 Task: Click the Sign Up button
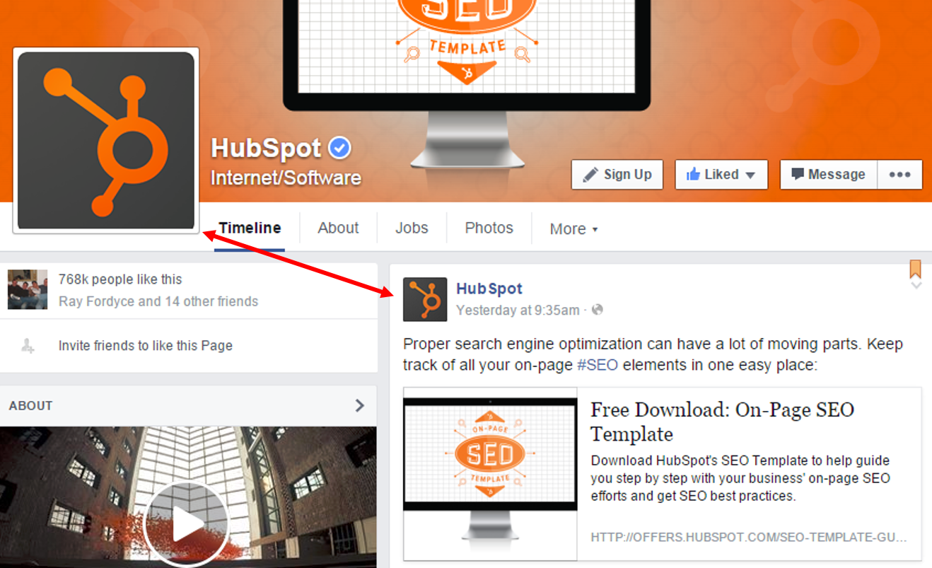[x=617, y=175]
